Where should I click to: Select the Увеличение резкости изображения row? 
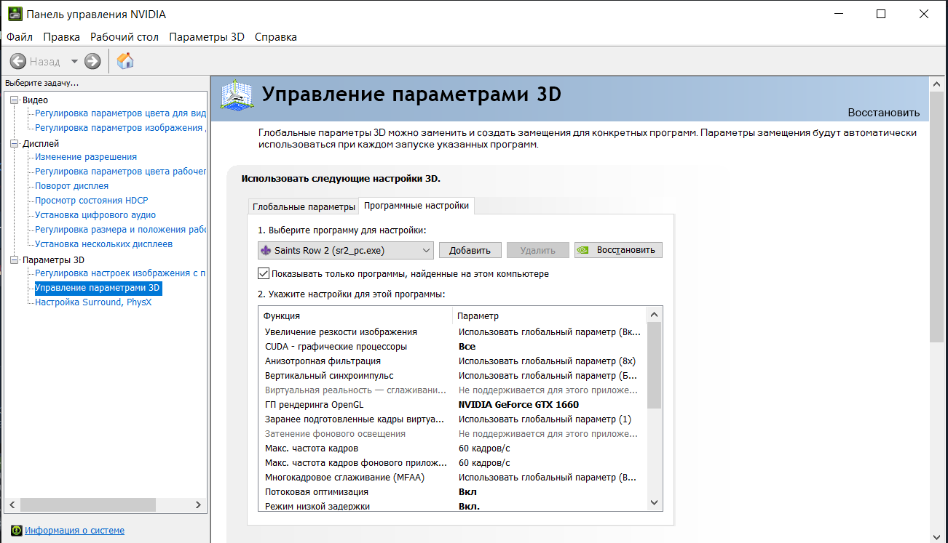pos(452,332)
